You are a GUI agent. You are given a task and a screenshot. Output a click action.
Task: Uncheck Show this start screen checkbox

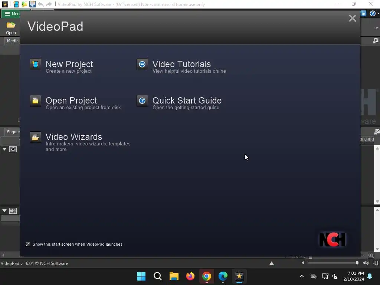click(27, 244)
